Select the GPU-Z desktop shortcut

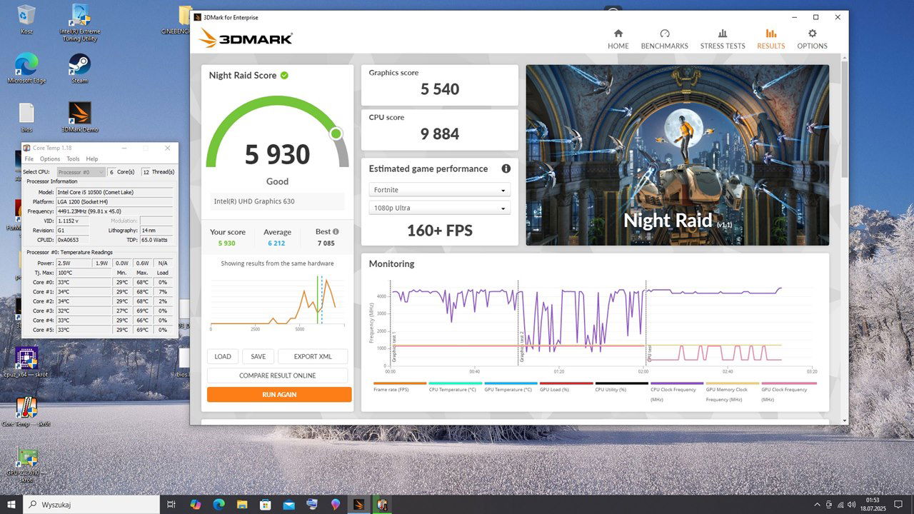pyautogui.click(x=26, y=465)
